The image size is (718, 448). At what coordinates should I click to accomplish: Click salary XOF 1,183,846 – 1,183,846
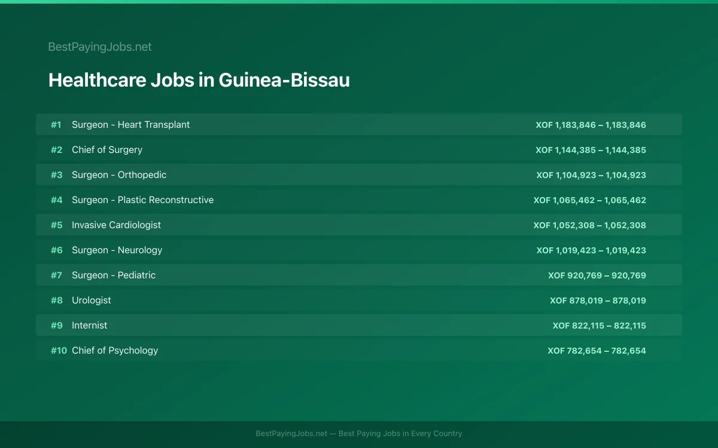coord(591,125)
